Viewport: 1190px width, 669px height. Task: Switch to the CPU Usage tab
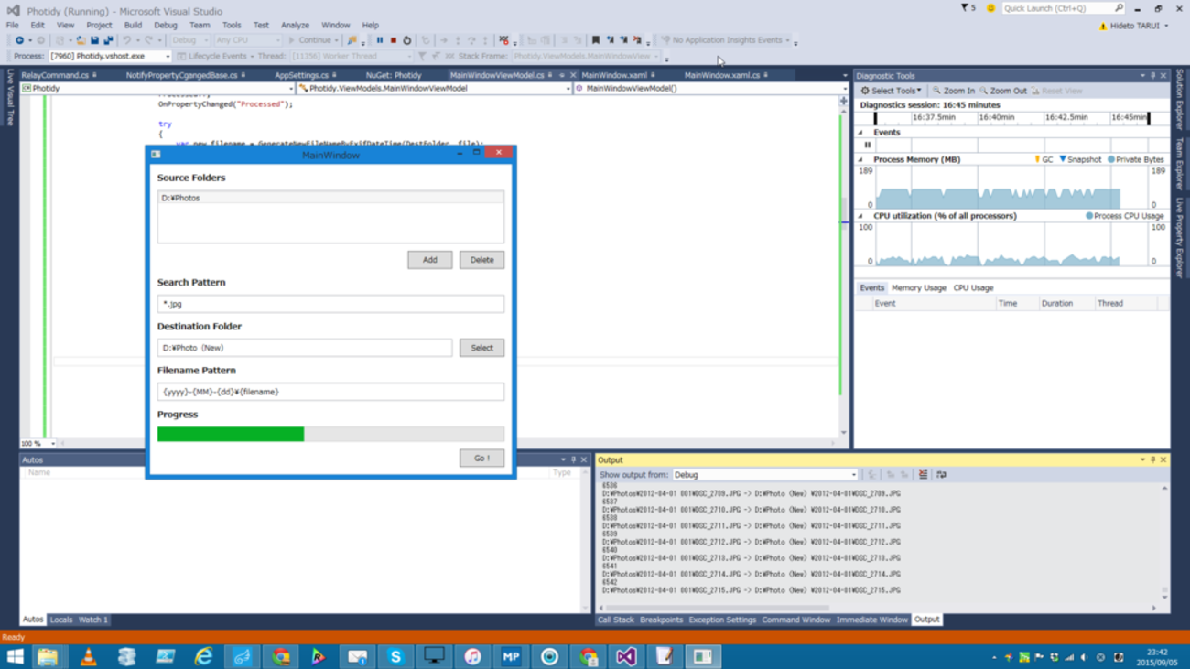click(x=973, y=287)
